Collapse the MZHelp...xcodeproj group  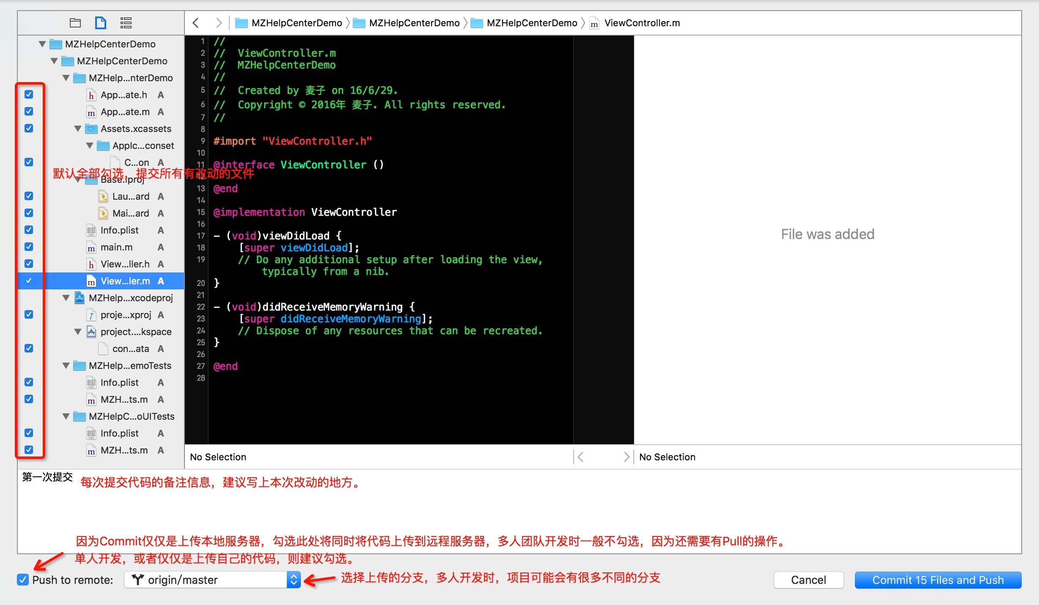coord(66,298)
